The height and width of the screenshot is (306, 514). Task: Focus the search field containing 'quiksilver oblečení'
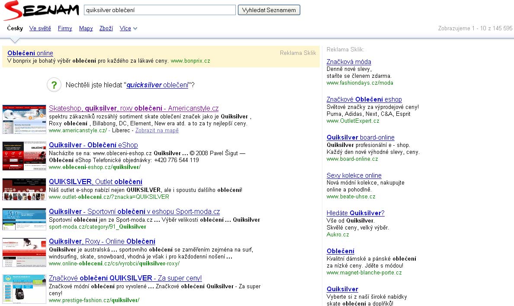coord(160,10)
